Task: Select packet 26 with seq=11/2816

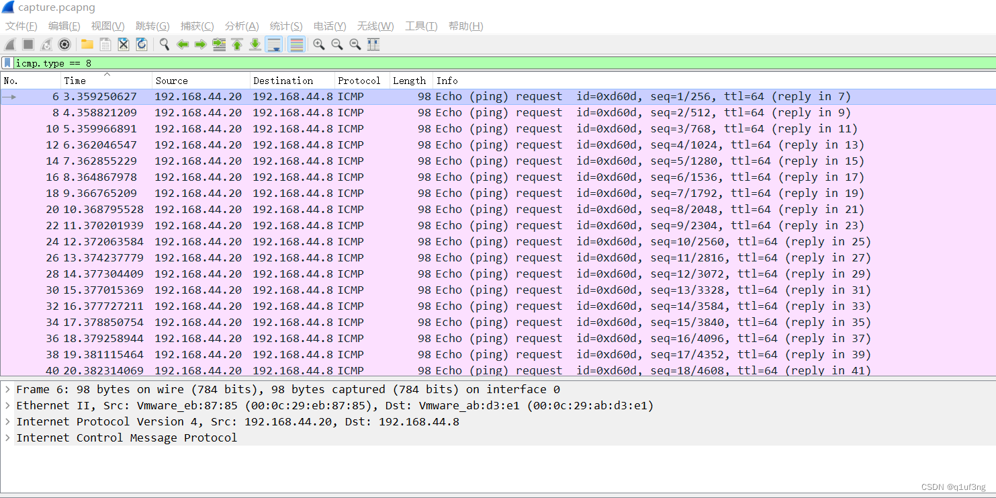Action: pos(498,258)
